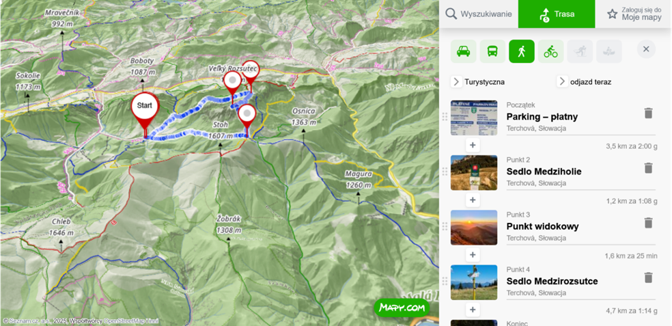Remove Sedlo Medzirozsutce waypoint

[x=648, y=278]
